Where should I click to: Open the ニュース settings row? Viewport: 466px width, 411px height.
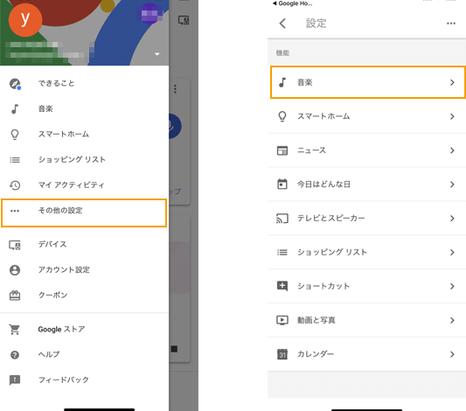366,150
